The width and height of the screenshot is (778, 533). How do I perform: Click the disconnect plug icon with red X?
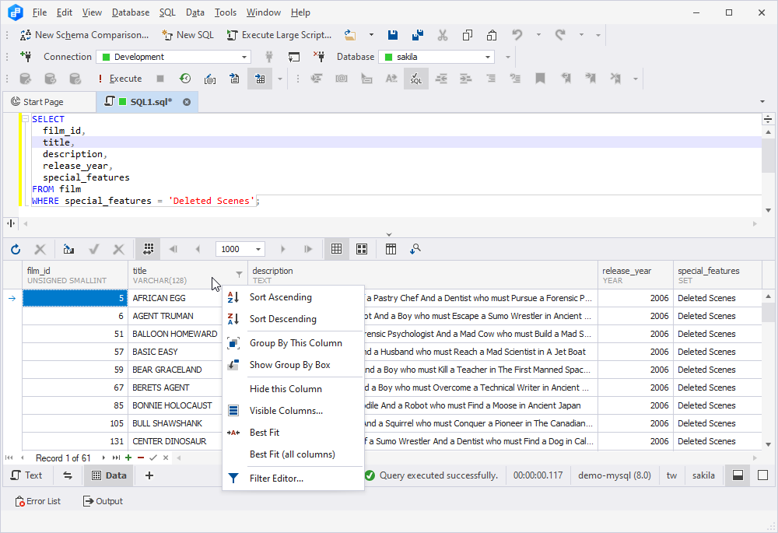[x=319, y=57]
